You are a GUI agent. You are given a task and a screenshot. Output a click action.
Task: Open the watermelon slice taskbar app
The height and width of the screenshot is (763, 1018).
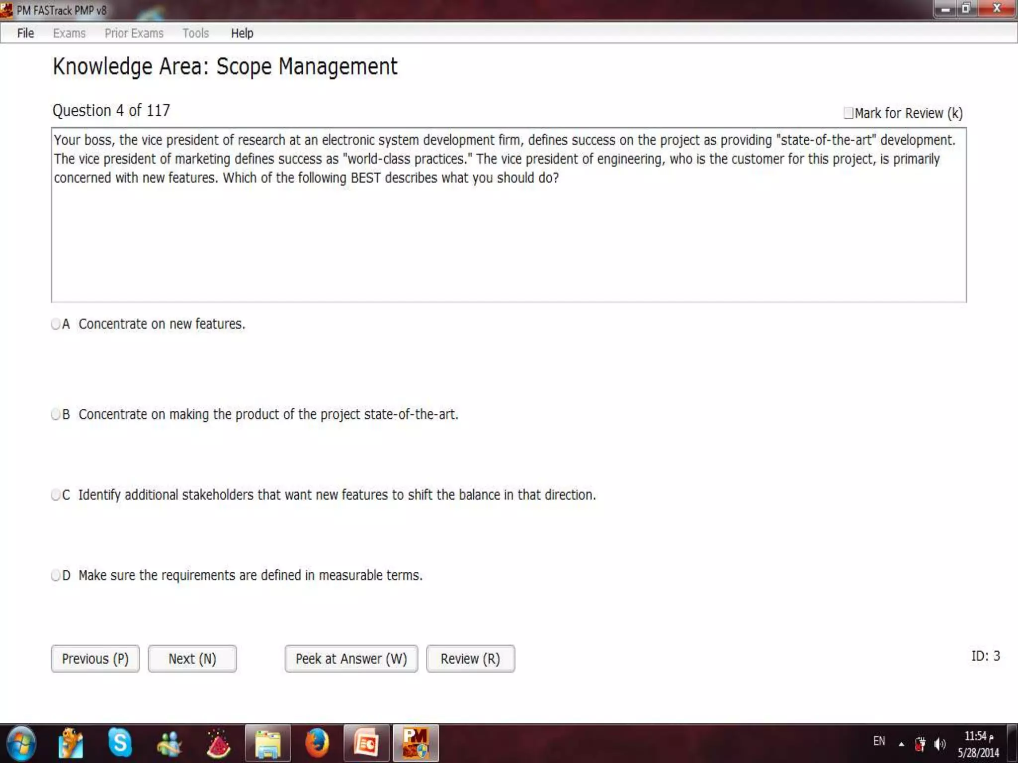(218, 744)
